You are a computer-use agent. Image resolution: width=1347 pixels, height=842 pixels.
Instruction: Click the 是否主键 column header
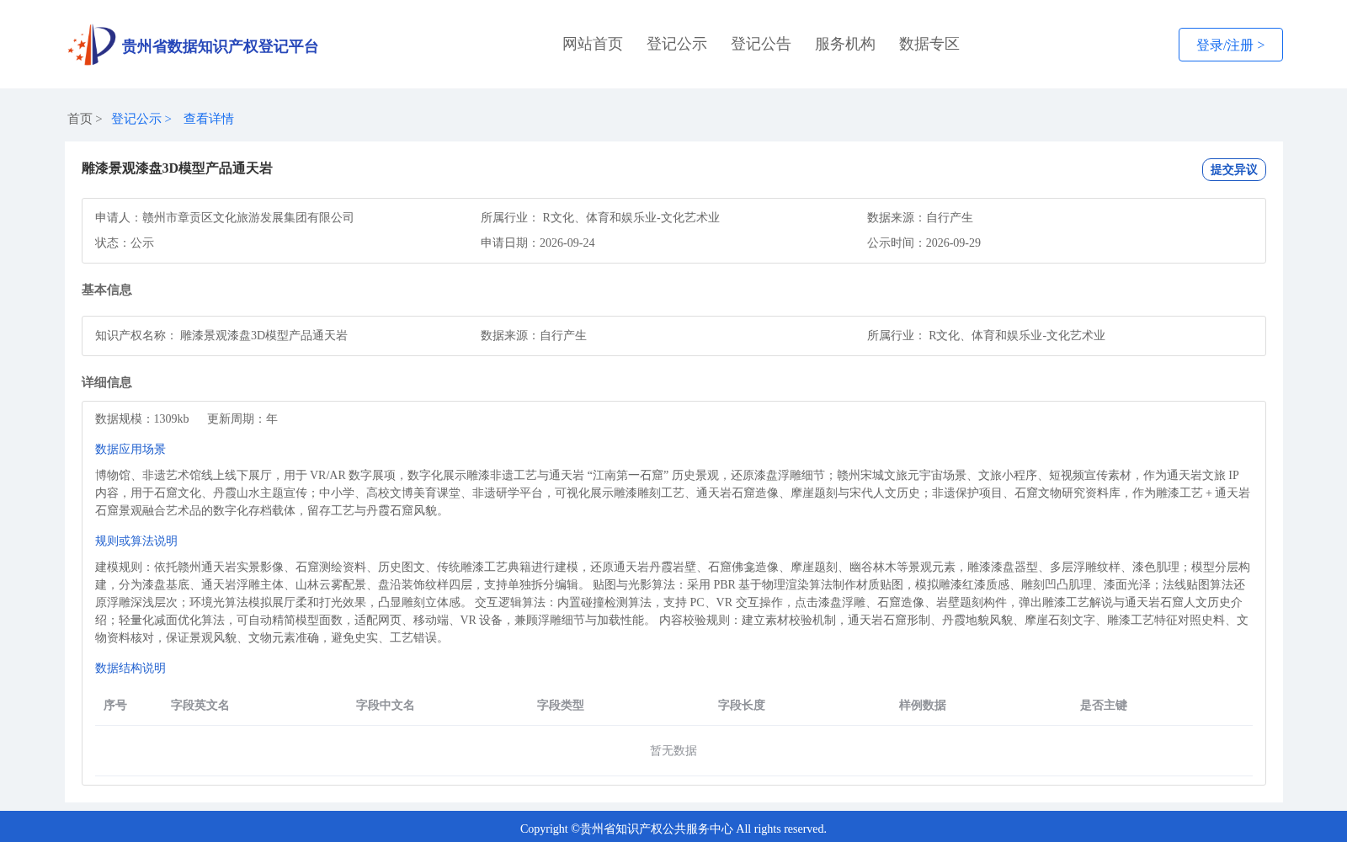[x=1104, y=706]
